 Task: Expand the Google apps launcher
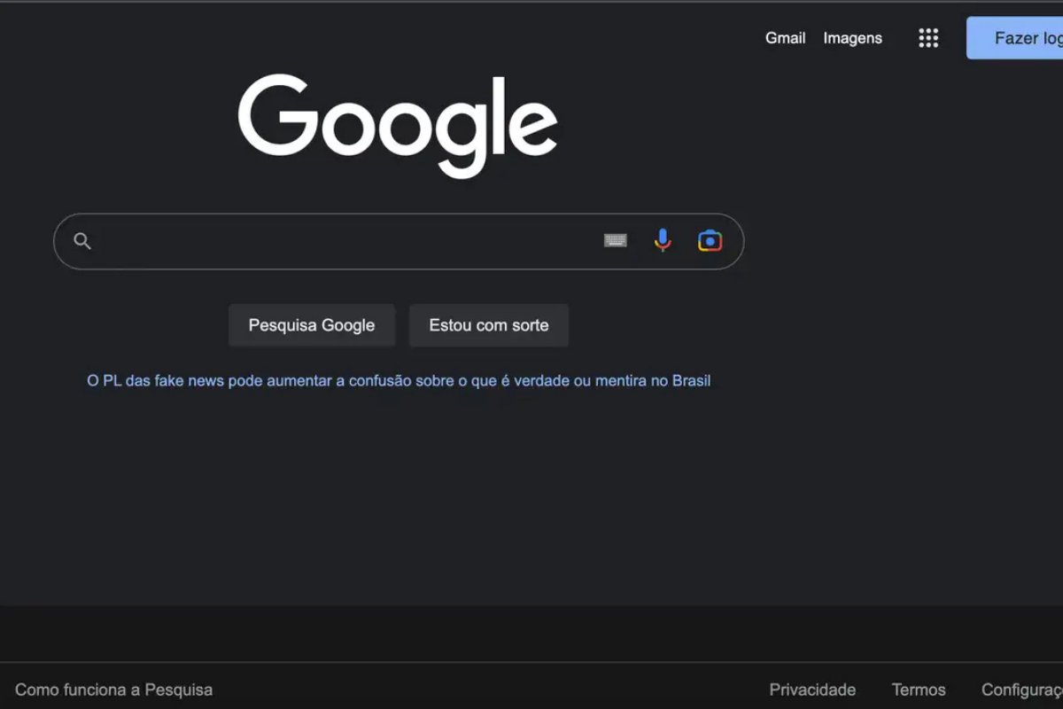[927, 37]
